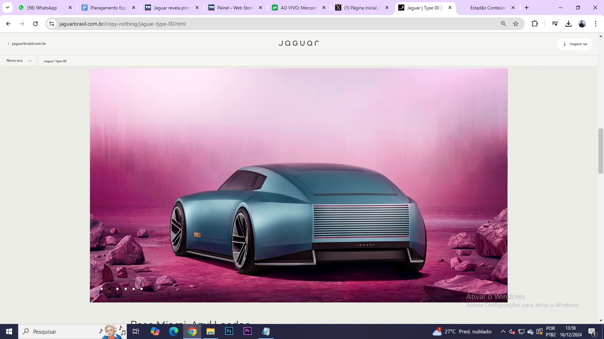This screenshot has height=339, width=604.
Task: Close the Página Inicial tab
Action: tap(387, 8)
